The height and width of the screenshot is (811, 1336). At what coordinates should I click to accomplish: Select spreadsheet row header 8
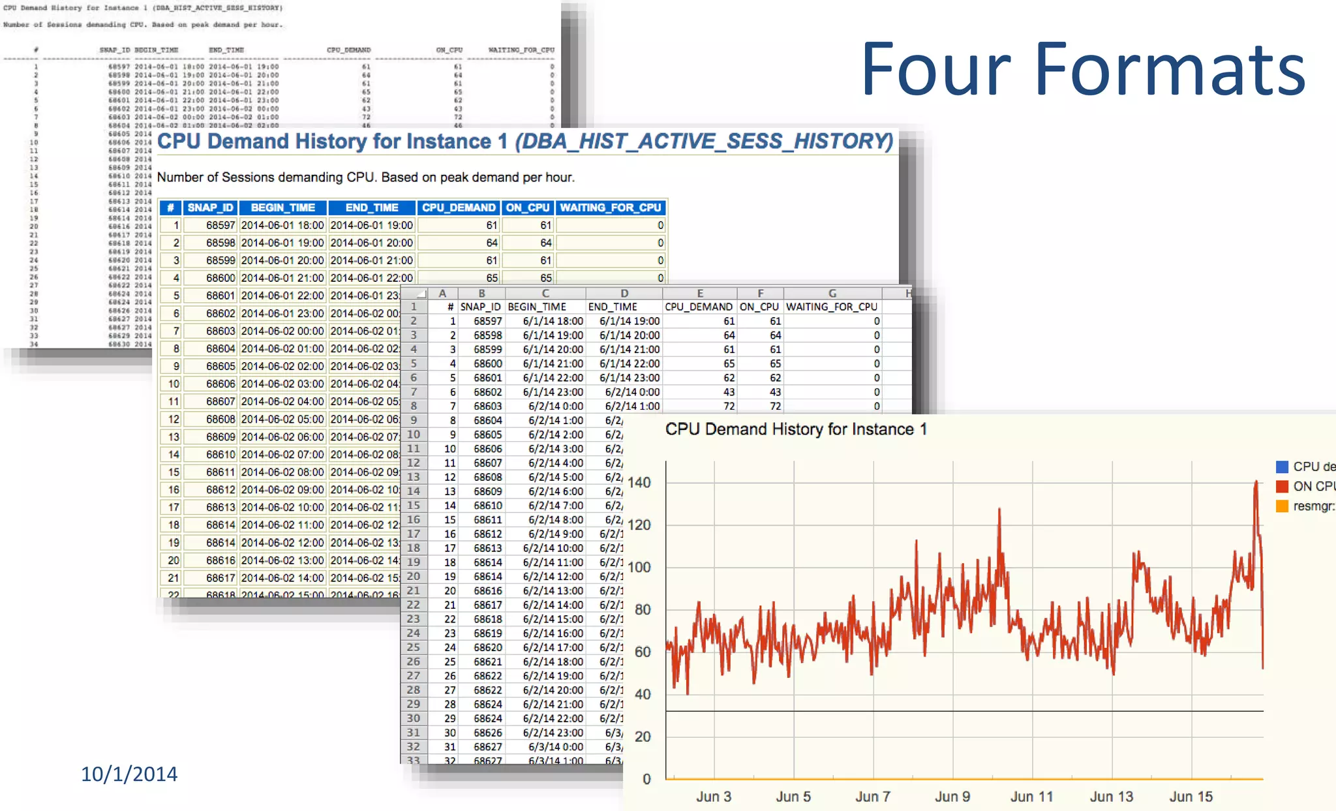(414, 406)
